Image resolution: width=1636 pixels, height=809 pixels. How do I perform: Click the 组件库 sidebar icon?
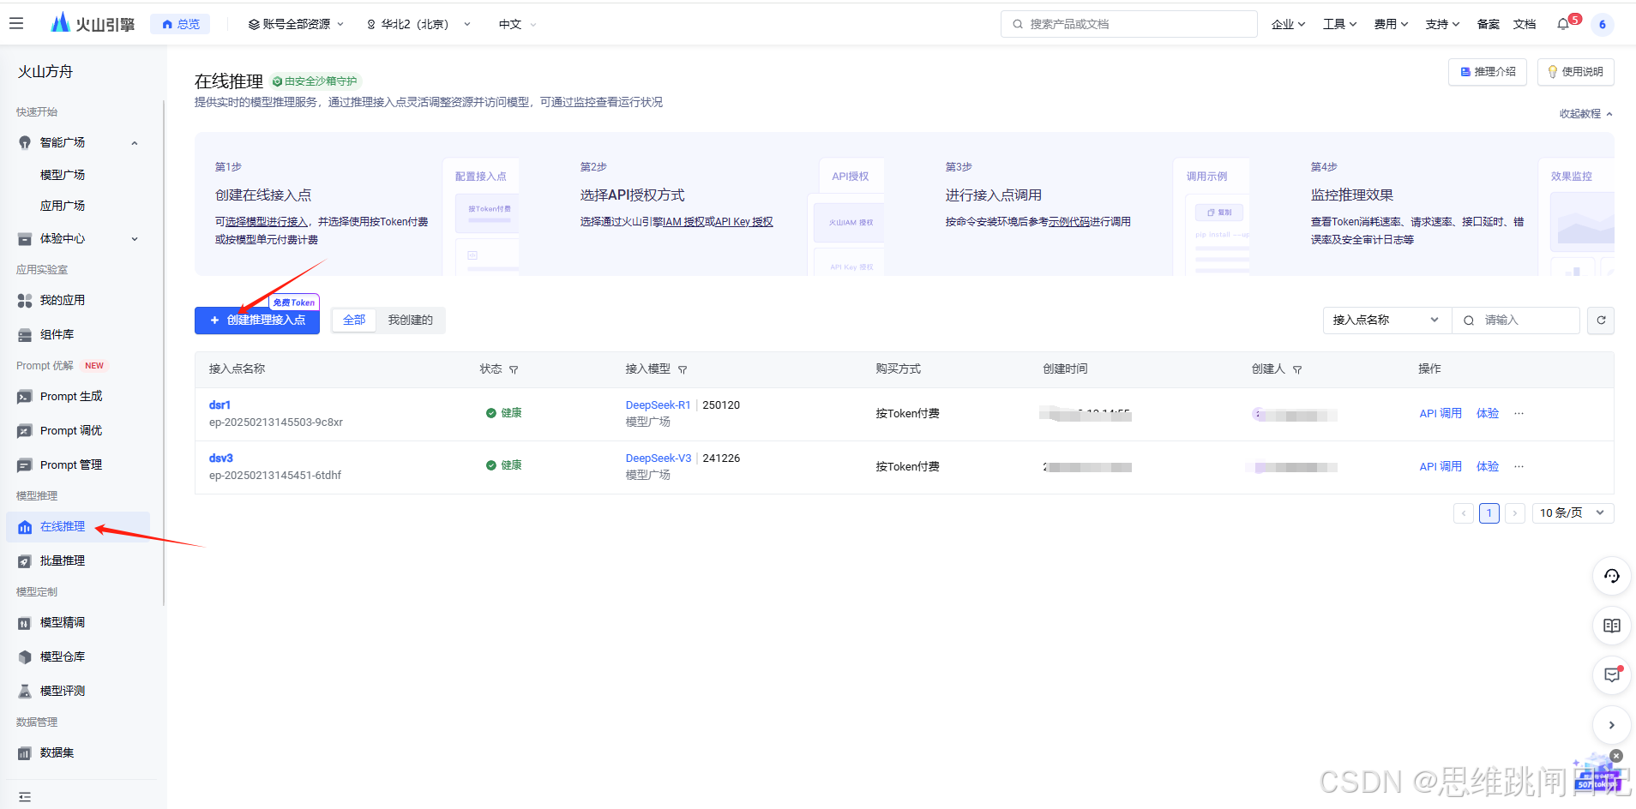pyautogui.click(x=25, y=335)
